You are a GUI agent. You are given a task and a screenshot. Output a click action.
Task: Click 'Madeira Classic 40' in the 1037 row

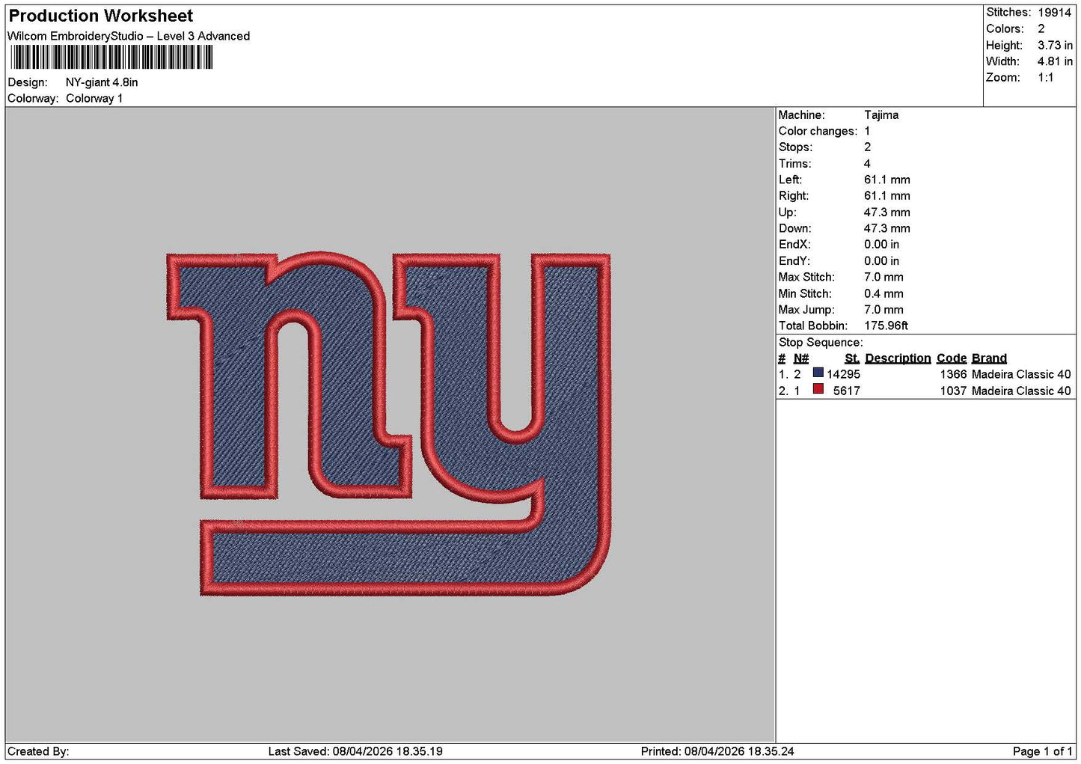click(1021, 391)
